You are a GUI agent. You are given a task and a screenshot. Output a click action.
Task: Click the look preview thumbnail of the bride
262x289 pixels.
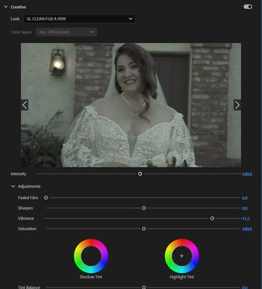click(x=131, y=105)
